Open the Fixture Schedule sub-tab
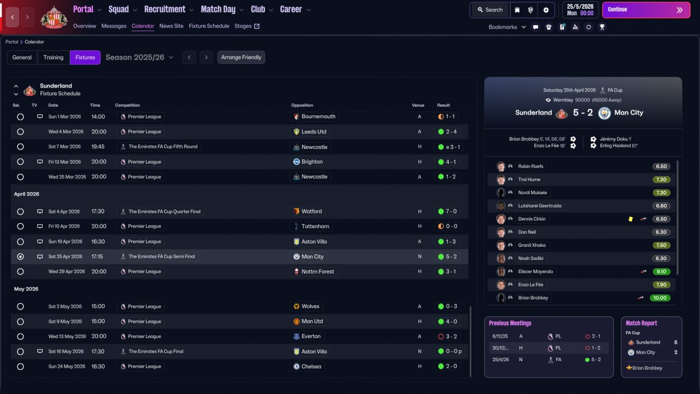Image resolution: width=700 pixels, height=394 pixels. coord(209,26)
